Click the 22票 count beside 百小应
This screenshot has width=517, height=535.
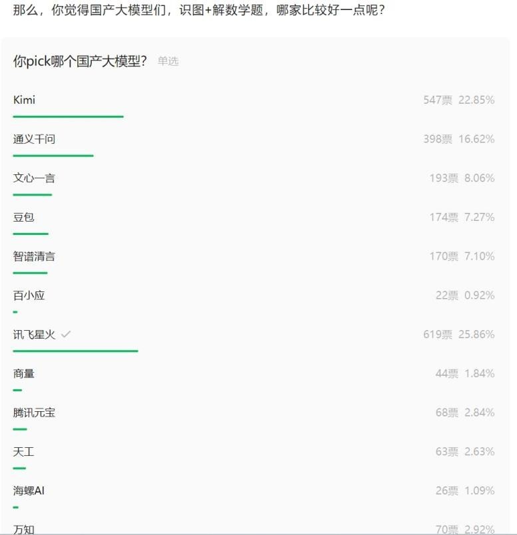point(444,295)
